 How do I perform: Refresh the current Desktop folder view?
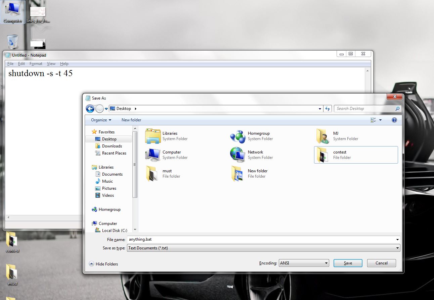[x=328, y=108]
